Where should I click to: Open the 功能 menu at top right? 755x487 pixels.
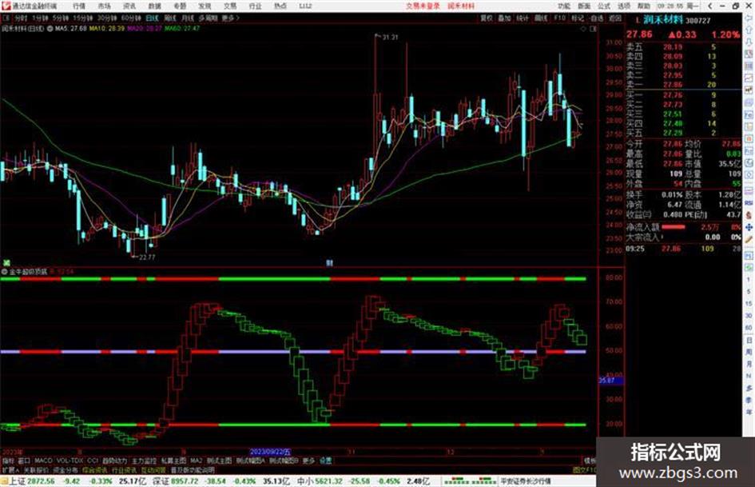564,6
